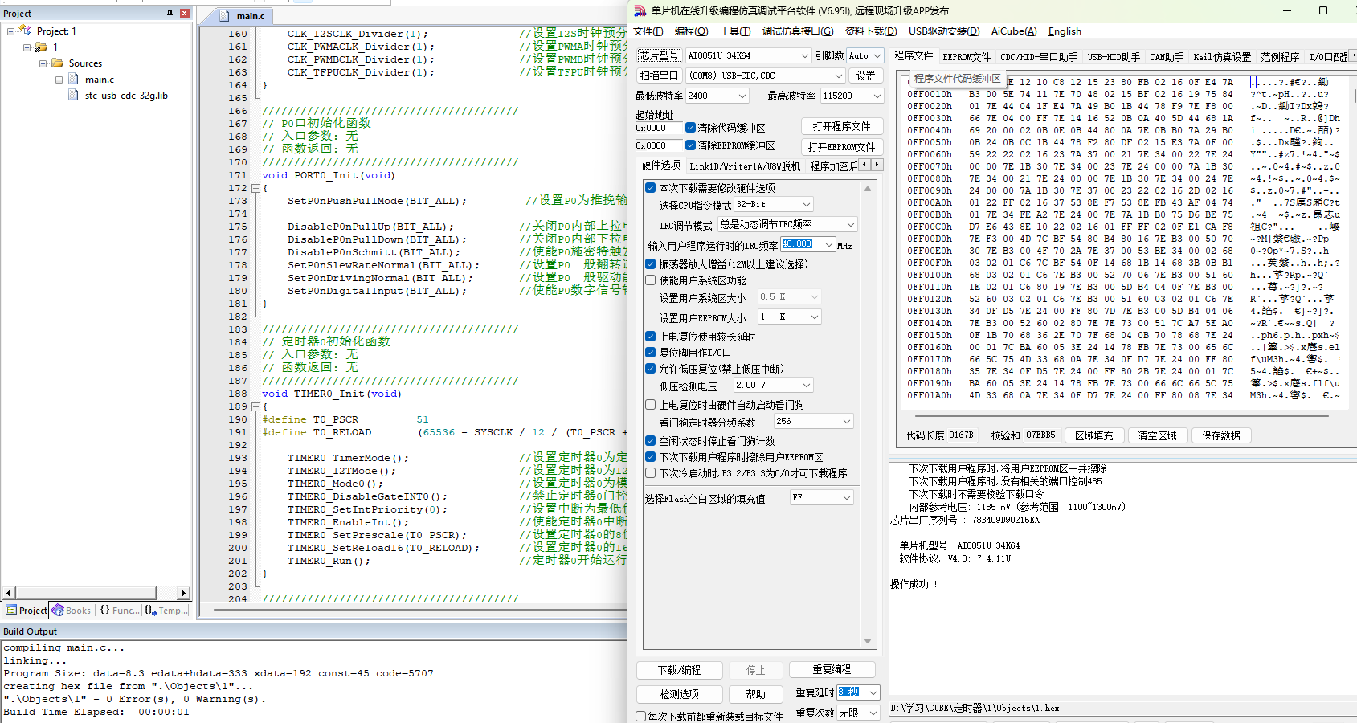Click the main.c editor tab file icon
The height and width of the screenshot is (723, 1357).
click(x=227, y=16)
